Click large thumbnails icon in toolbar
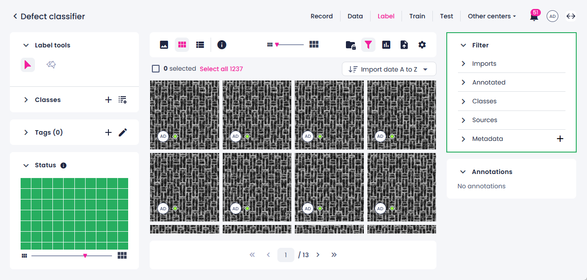587x280 pixels. click(x=314, y=44)
